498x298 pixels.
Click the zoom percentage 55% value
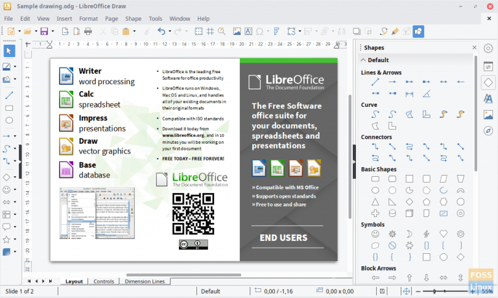(487, 292)
